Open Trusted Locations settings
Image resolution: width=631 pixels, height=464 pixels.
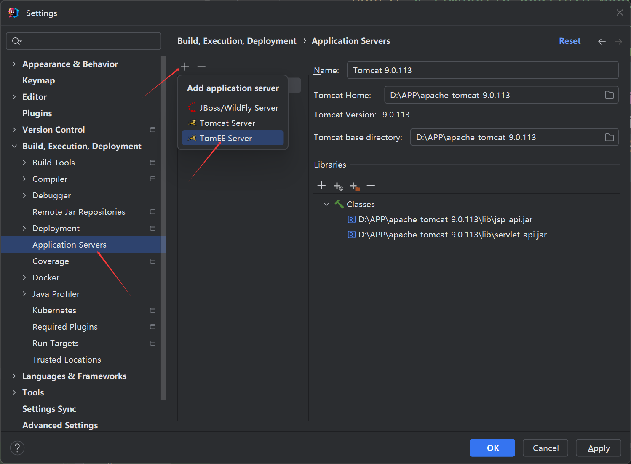67,360
